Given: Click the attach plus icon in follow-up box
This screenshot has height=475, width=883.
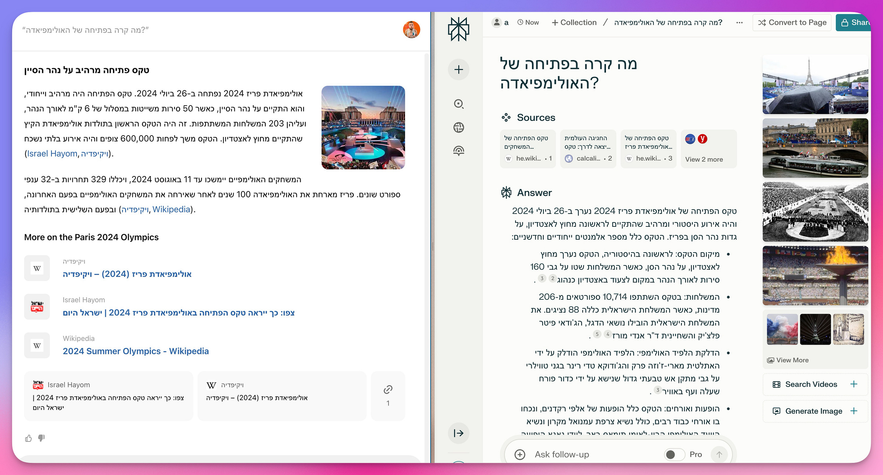Looking at the screenshot, I should (520, 454).
